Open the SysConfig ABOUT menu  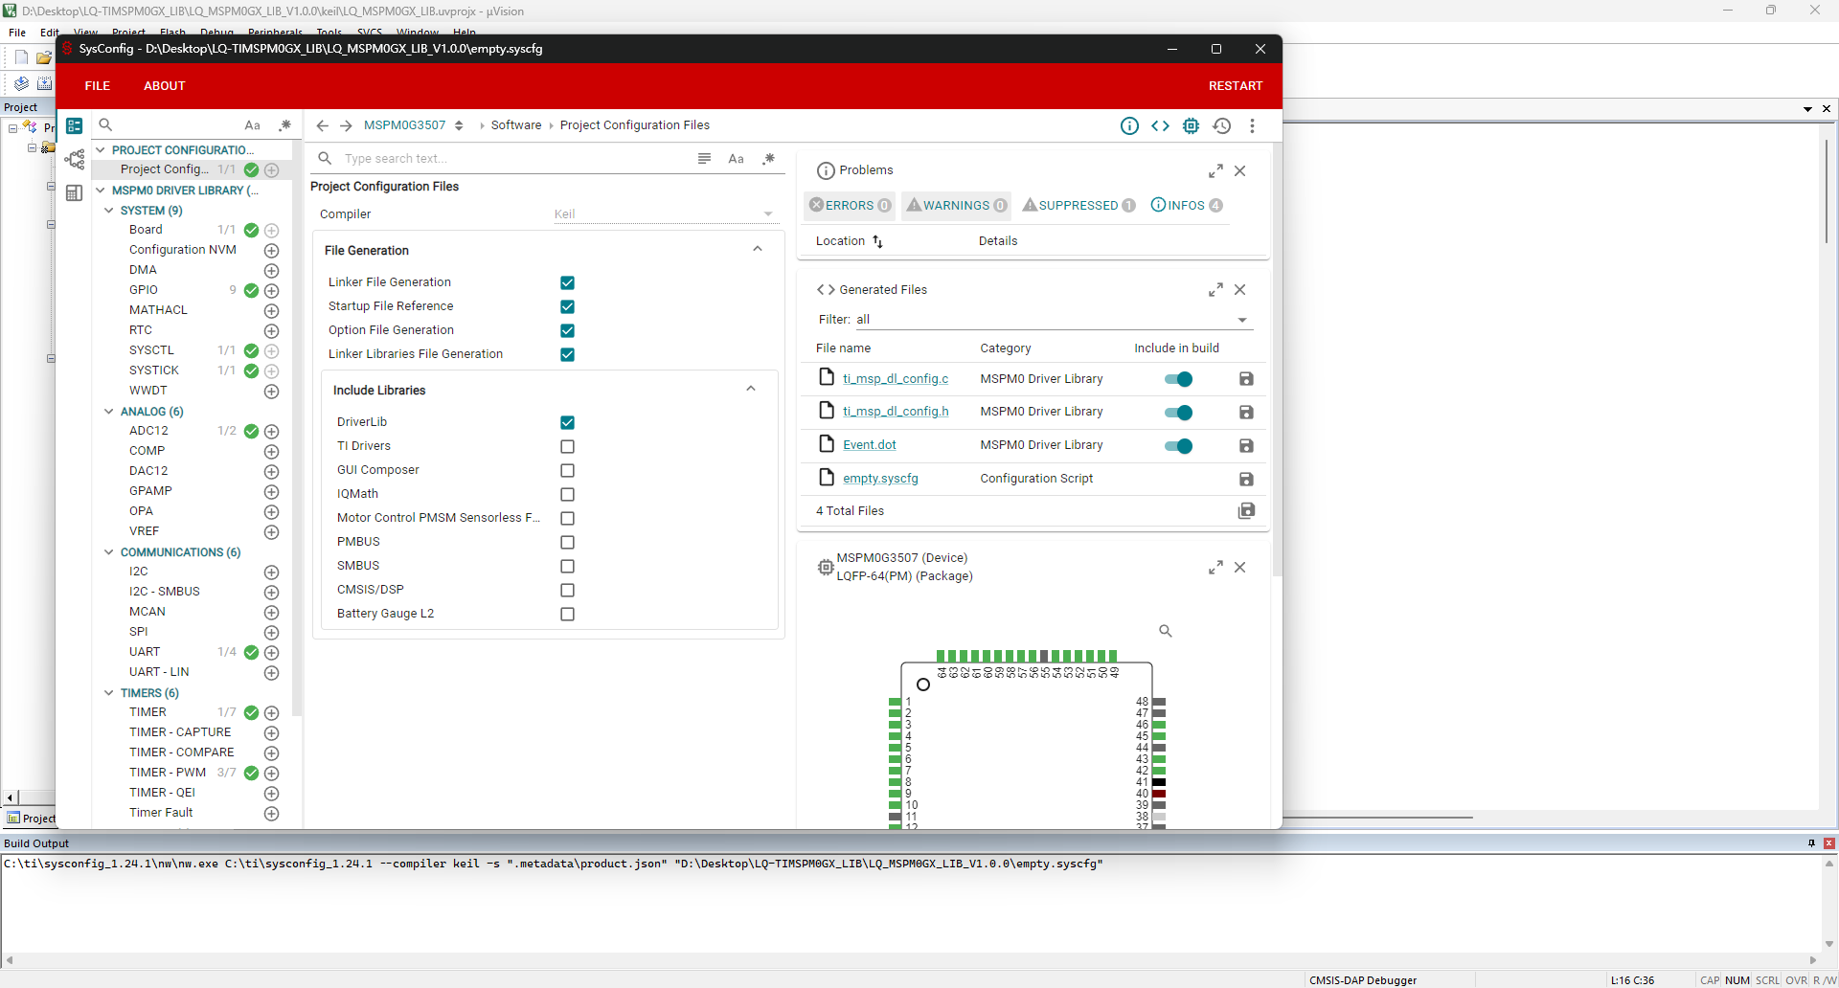[165, 86]
